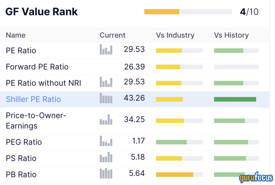Click the PB Ratio name
This screenshot has height=185, width=275.
pos(21,175)
